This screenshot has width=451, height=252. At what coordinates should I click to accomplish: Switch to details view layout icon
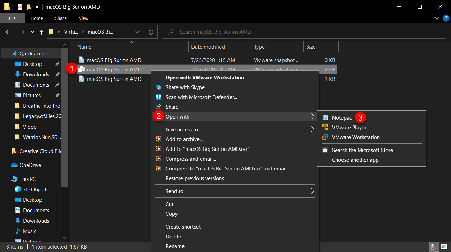tap(434, 247)
